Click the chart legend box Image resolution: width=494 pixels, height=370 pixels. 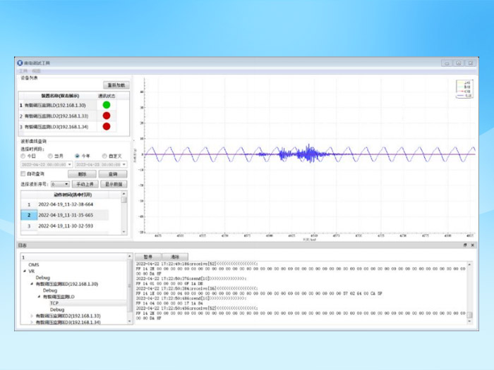point(463,88)
